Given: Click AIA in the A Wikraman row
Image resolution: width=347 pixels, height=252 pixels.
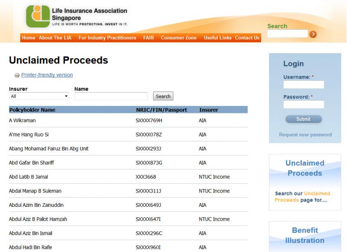Looking at the screenshot, I should [x=203, y=120].
